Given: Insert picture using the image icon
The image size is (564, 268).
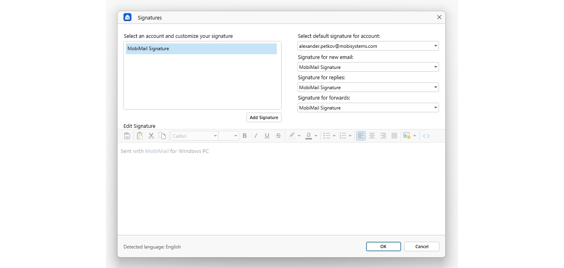Looking at the screenshot, I should click(407, 136).
